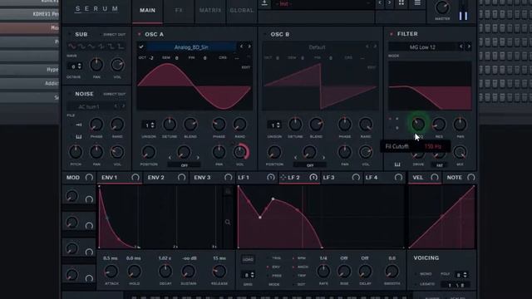This screenshot has height=299, width=532.
Task: Open Serum's hamburger menu icon
Action: [417, 2]
